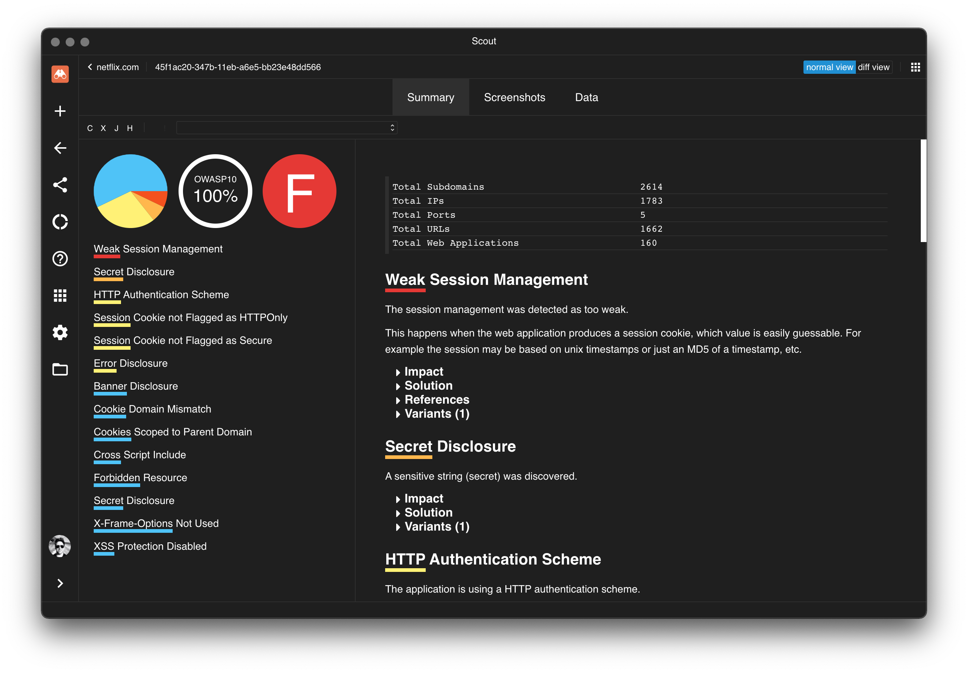Open the settings gear icon
Viewport: 968px width, 673px height.
click(60, 332)
